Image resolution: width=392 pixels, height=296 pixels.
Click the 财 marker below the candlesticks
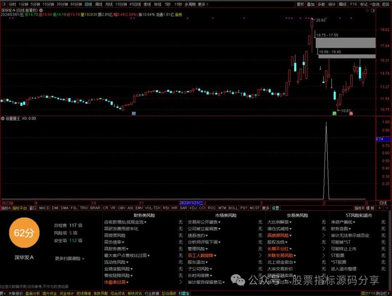pyautogui.click(x=134, y=114)
